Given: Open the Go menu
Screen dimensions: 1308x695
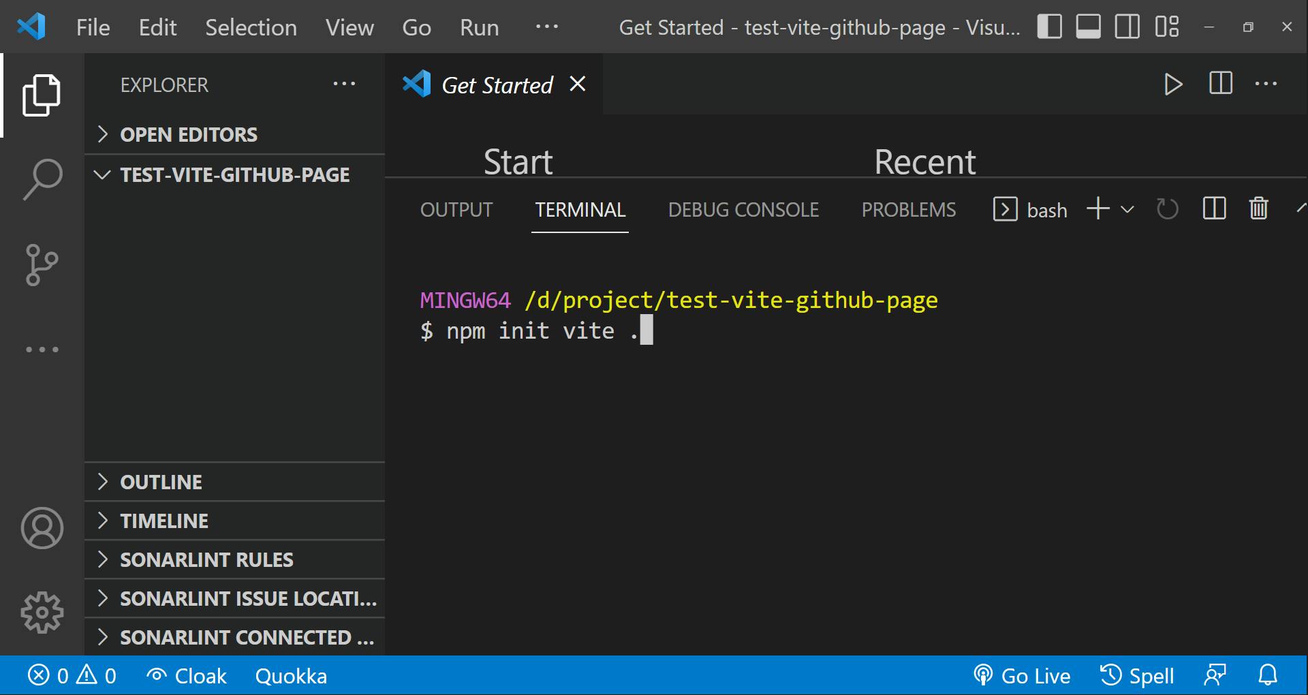Looking at the screenshot, I should 416,27.
